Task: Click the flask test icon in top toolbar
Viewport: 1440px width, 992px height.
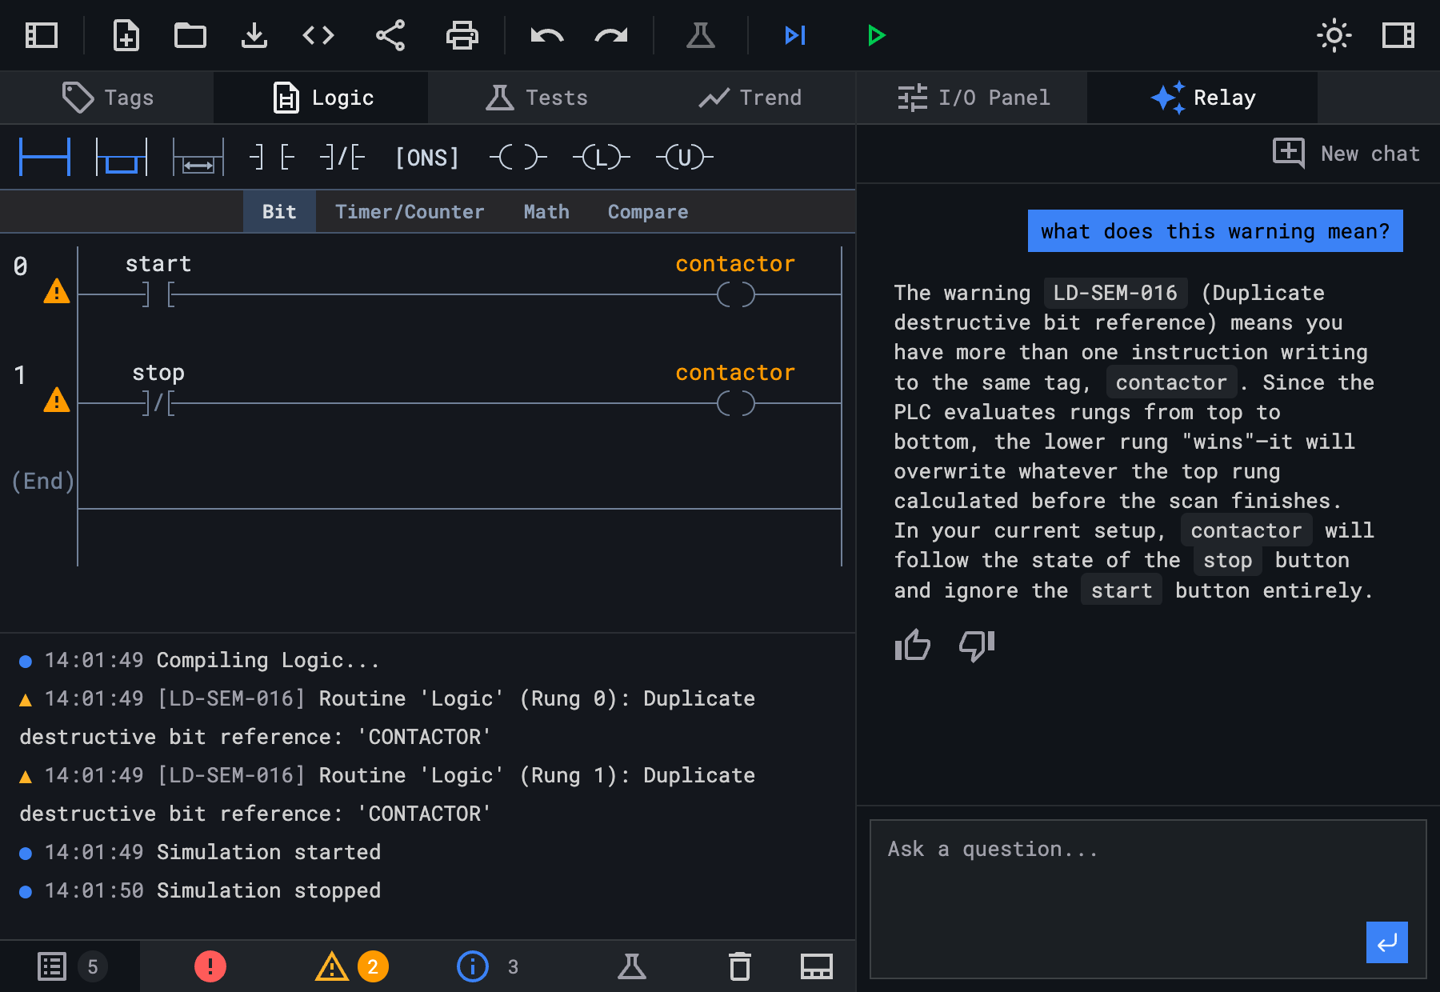Action: tap(701, 35)
